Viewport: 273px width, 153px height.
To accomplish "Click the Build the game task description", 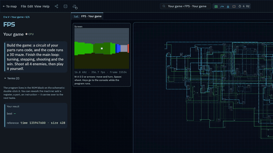I will pyautogui.click(x=35, y=57).
